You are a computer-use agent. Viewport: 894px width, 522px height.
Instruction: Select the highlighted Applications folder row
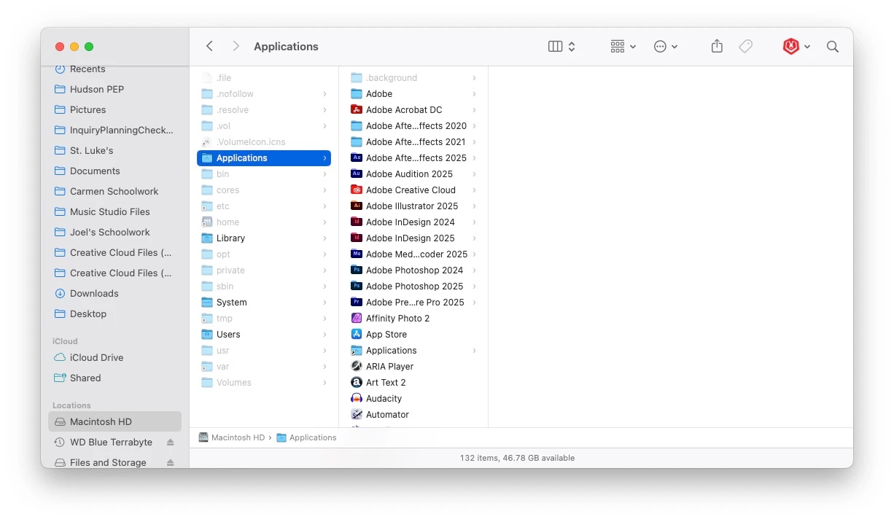tap(264, 157)
